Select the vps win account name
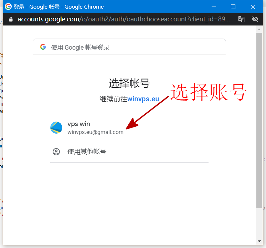The width and height of the screenshot is (266, 248). pyautogui.click(x=79, y=124)
